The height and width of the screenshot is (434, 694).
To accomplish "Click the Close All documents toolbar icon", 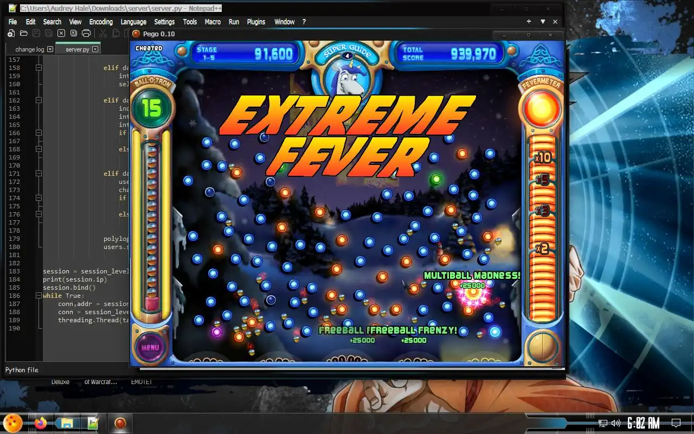I will pyautogui.click(x=74, y=34).
